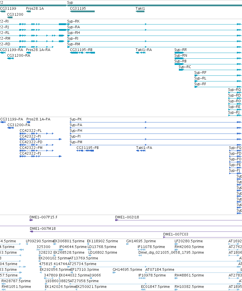Open polypeptide Syp-PM

[x=76, y=142]
